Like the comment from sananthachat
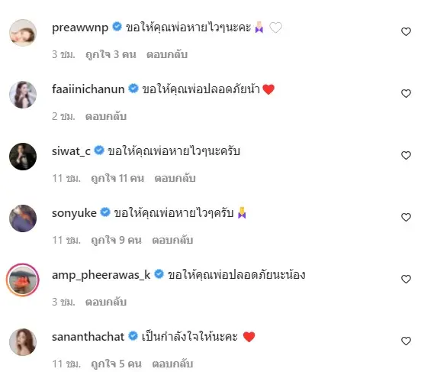Image resolution: width=421 pixels, height=372 pixels. coord(406,341)
